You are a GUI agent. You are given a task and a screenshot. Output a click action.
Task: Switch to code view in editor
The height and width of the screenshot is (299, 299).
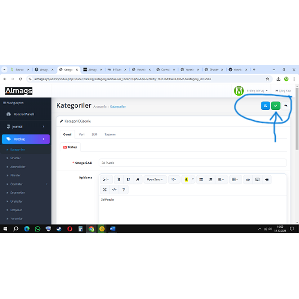coord(114,190)
